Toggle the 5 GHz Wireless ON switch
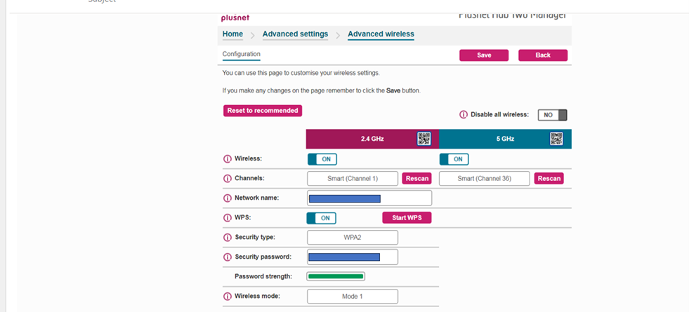Screen dimensions: 689x312 pyautogui.click(x=454, y=159)
